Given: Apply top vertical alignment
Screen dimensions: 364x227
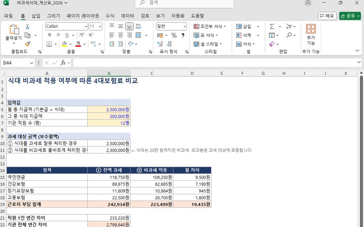Looking at the screenshot, I should coord(112,26).
